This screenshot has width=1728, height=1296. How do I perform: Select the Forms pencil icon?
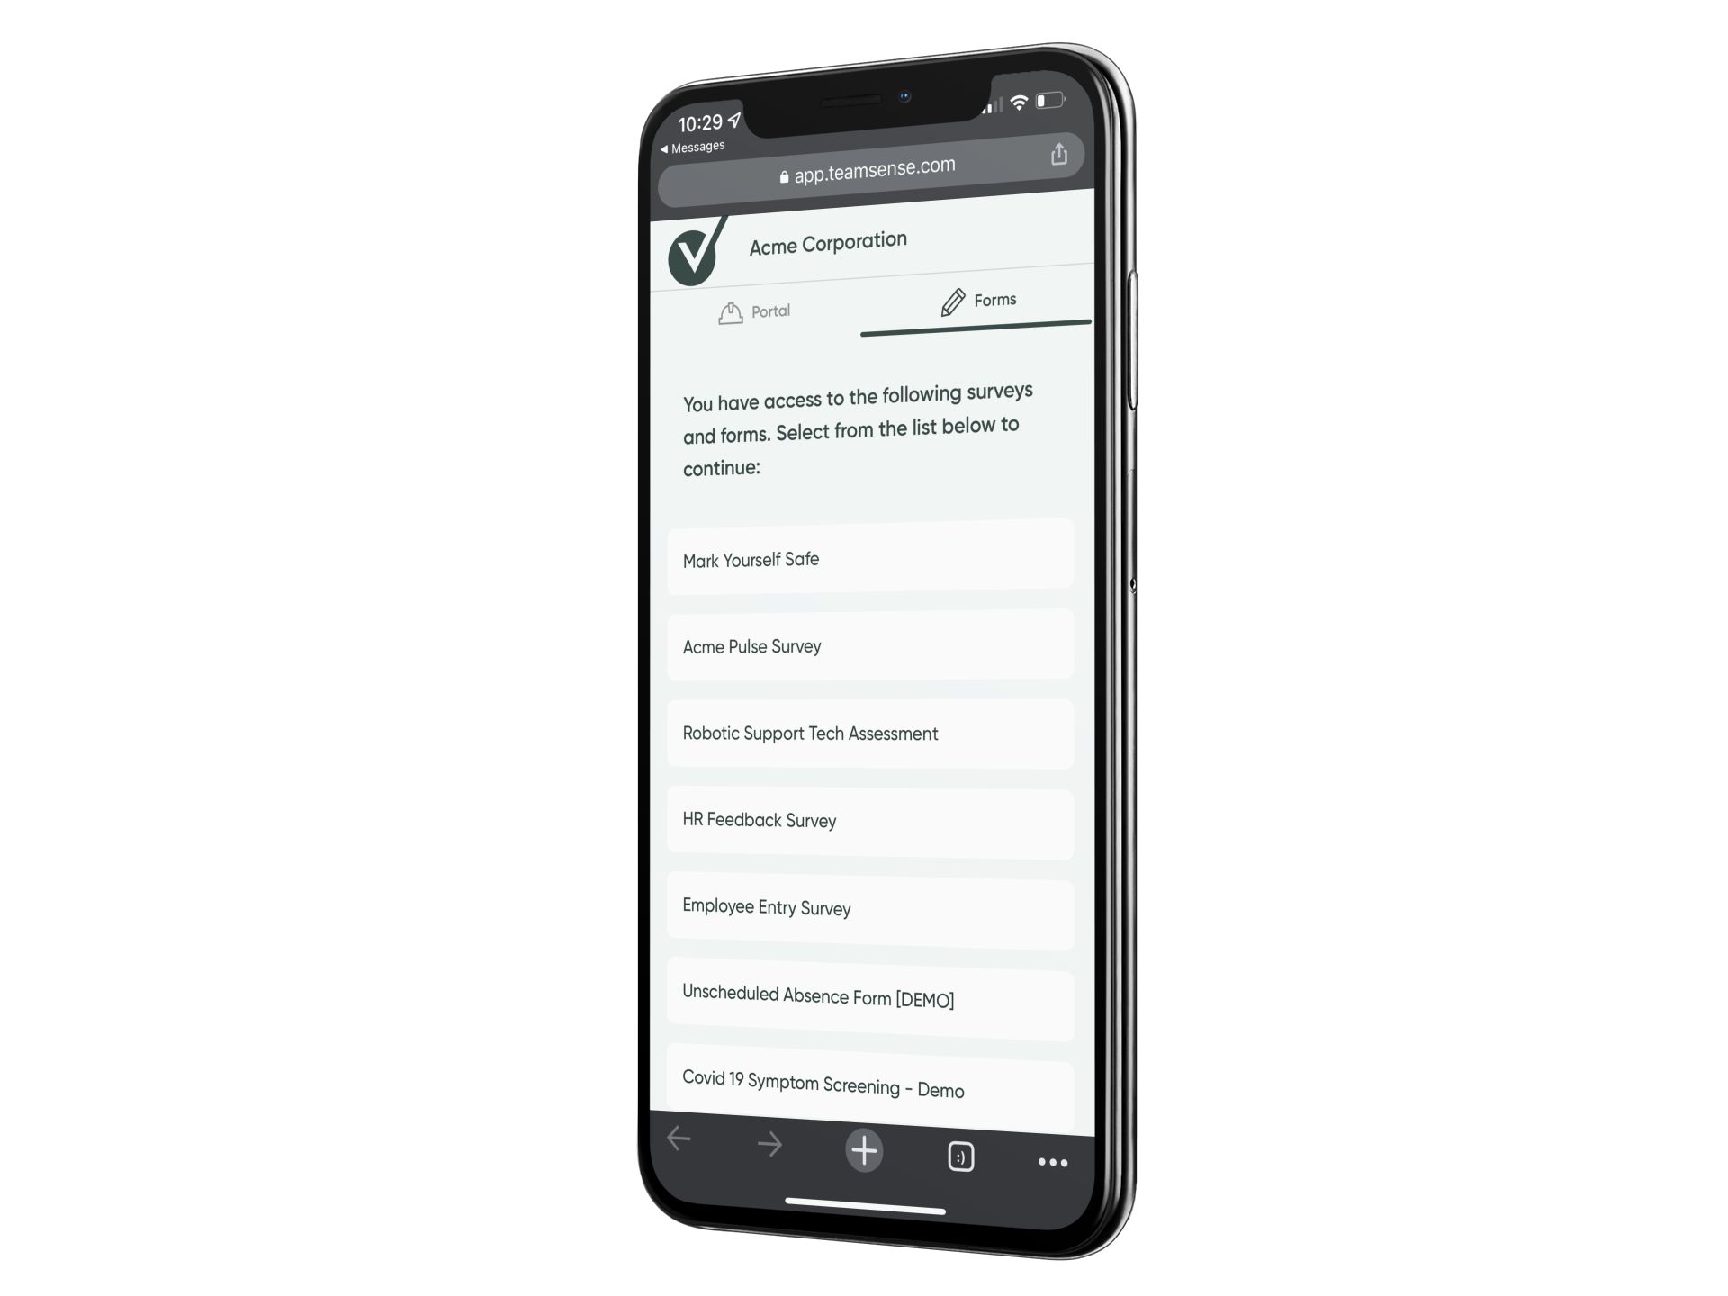[x=949, y=302]
